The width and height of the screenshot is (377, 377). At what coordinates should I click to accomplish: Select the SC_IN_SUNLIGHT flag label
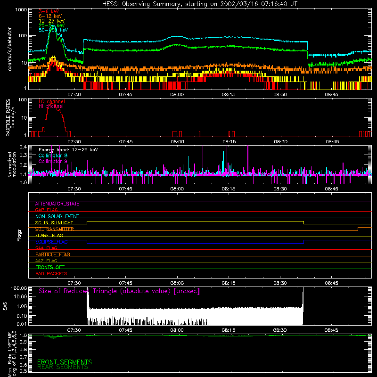[x=54, y=222]
